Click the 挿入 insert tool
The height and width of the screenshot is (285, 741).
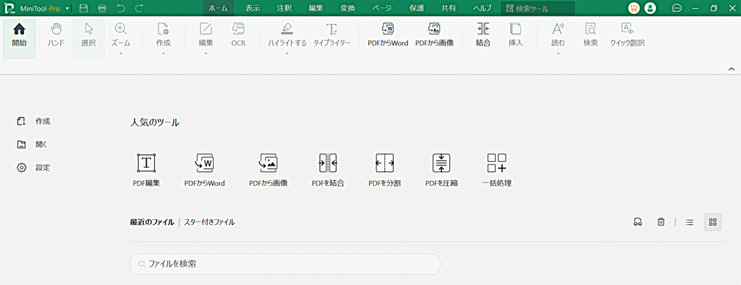(x=515, y=35)
